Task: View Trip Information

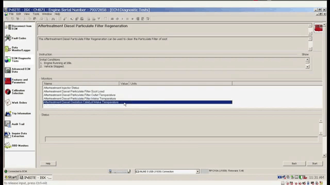Action: tap(18, 113)
